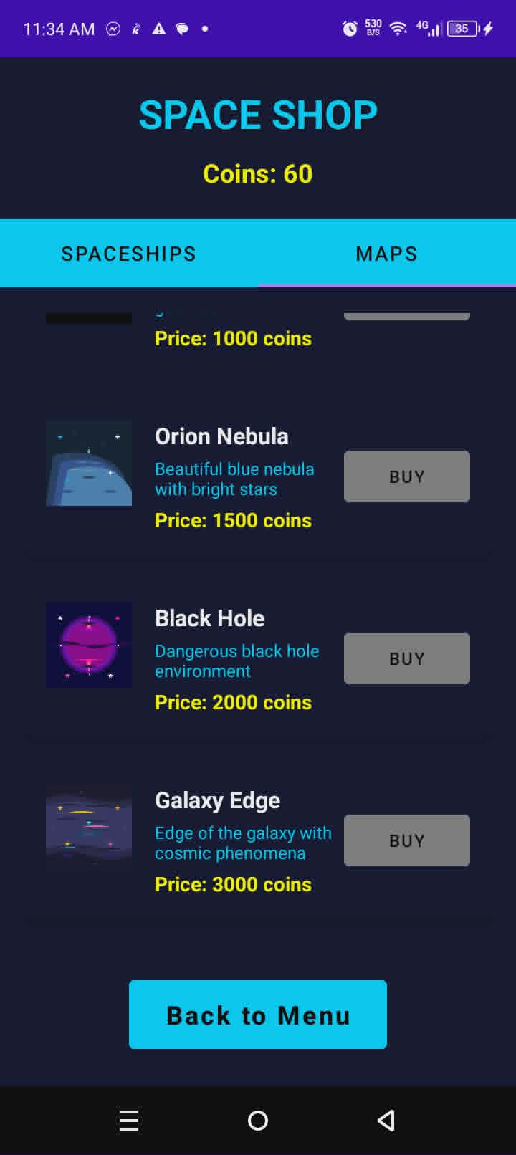Switch to the SPACESHIPS tab
The image size is (516, 1155).
point(129,254)
